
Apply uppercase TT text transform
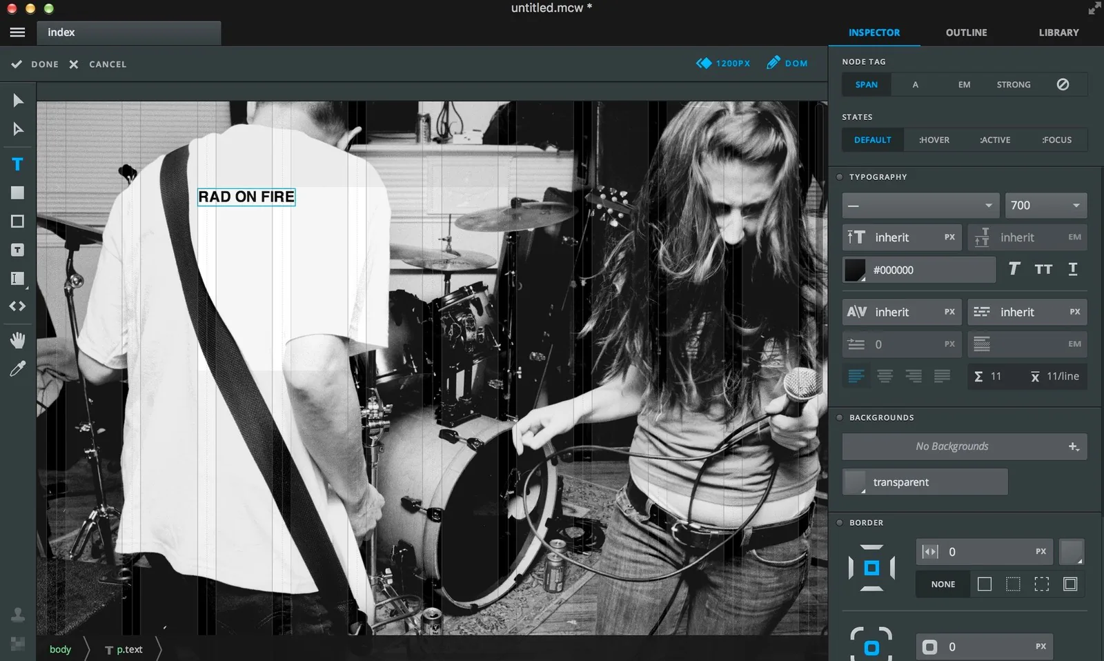tap(1043, 269)
